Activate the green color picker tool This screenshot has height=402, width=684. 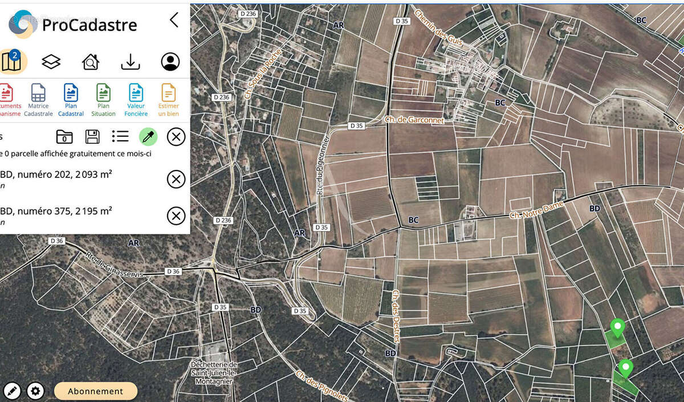click(148, 136)
